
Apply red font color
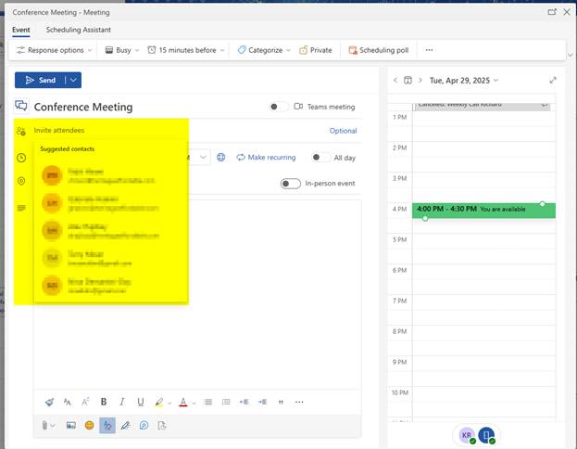(183, 403)
